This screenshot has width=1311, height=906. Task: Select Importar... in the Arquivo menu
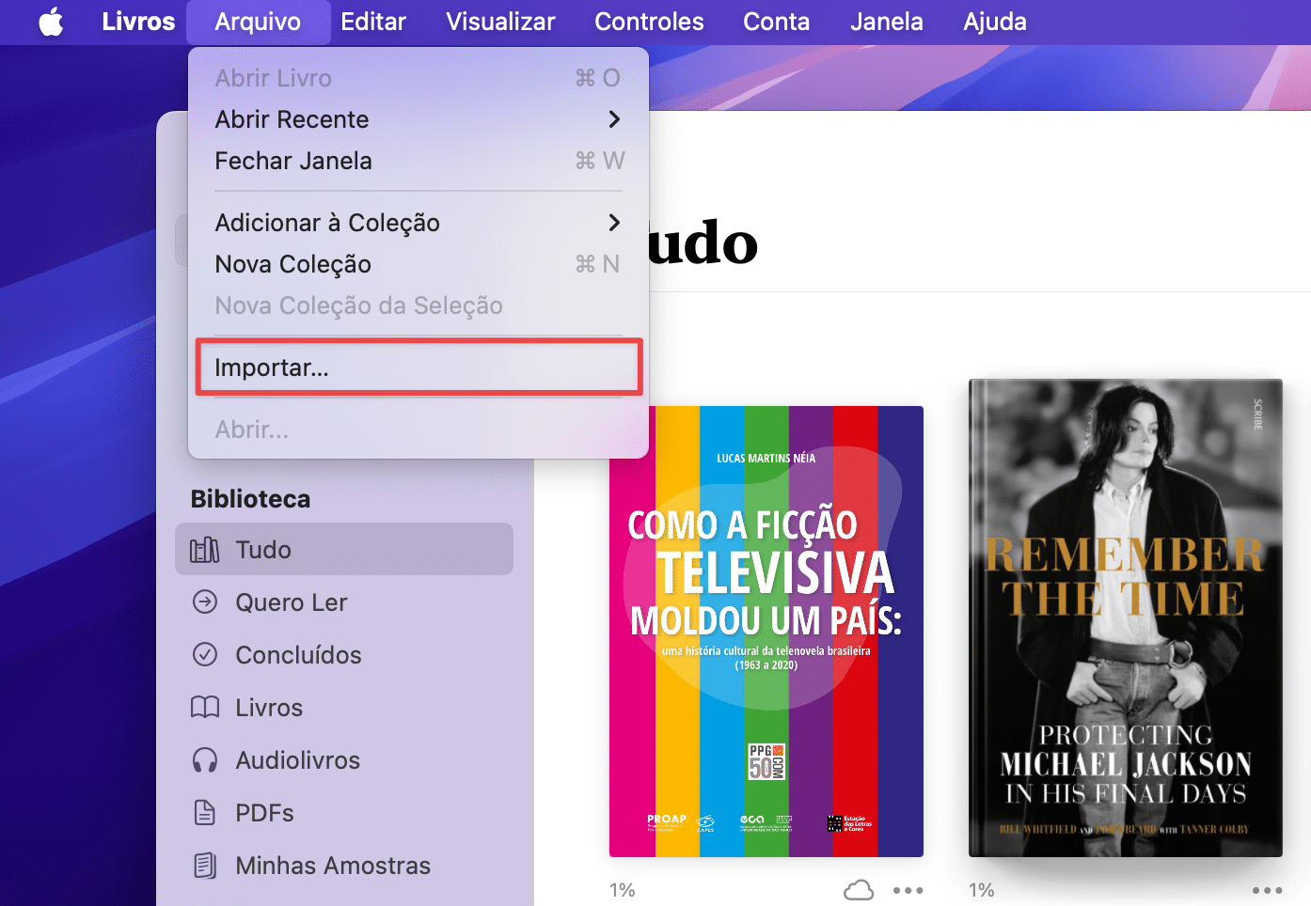pyautogui.click(x=419, y=367)
